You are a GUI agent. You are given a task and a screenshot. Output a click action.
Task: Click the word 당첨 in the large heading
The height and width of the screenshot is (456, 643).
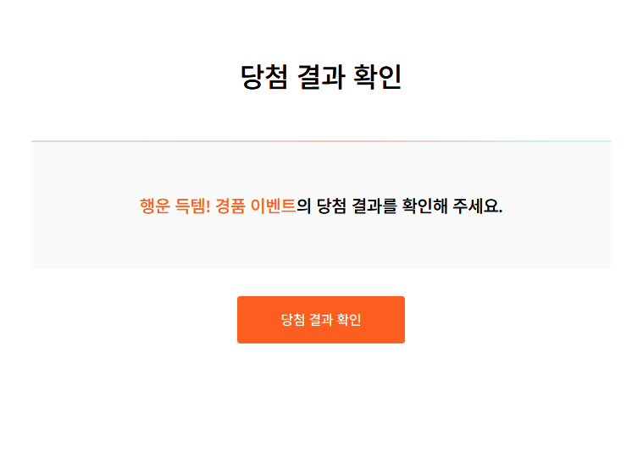pyautogui.click(x=263, y=77)
